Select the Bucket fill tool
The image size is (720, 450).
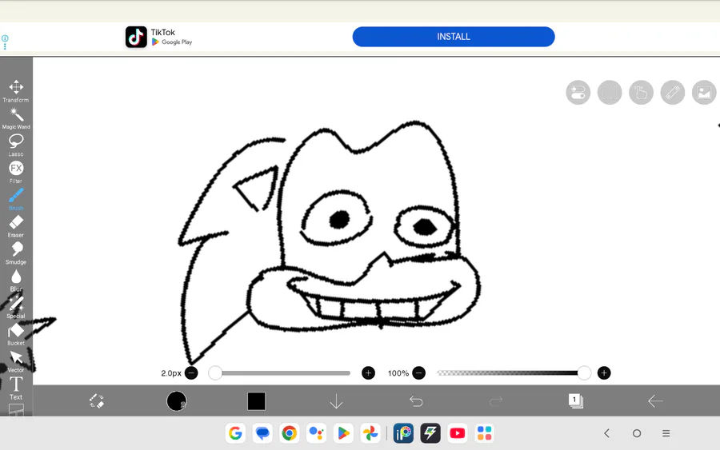16,334
